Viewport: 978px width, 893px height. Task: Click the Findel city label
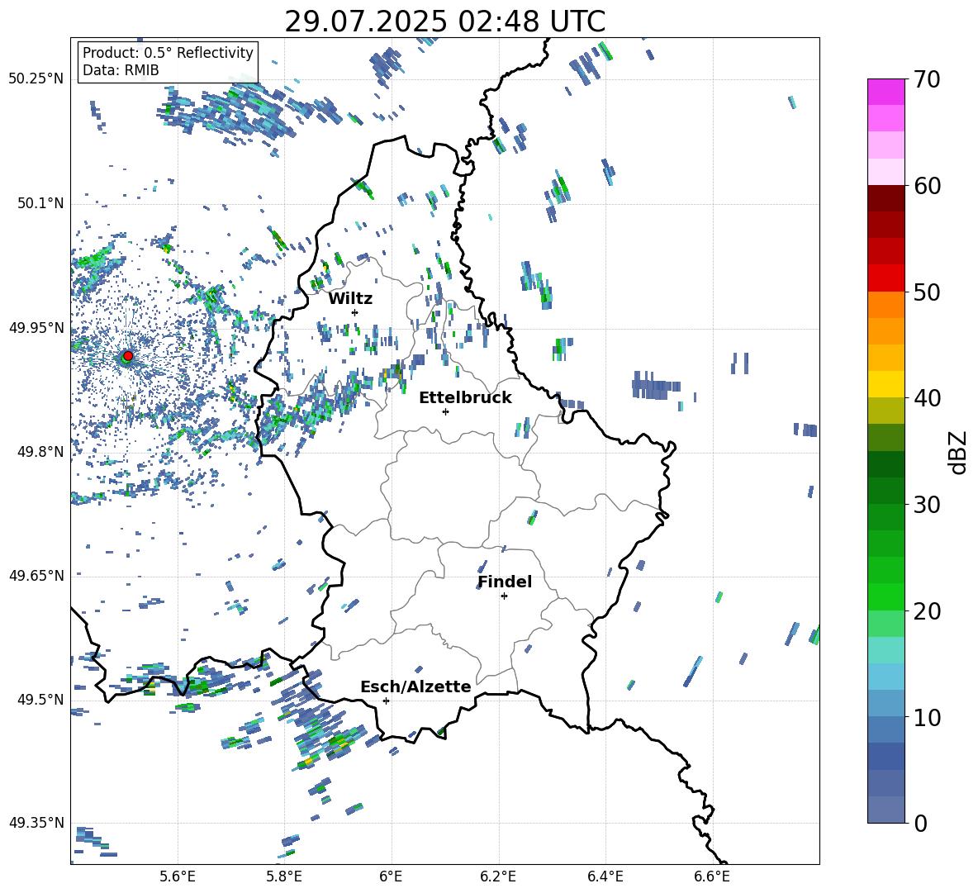[x=505, y=582]
